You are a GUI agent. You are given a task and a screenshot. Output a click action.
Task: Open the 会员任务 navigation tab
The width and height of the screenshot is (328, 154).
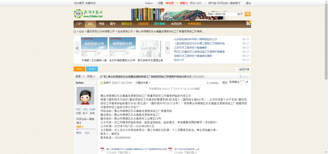(x=176, y=24)
